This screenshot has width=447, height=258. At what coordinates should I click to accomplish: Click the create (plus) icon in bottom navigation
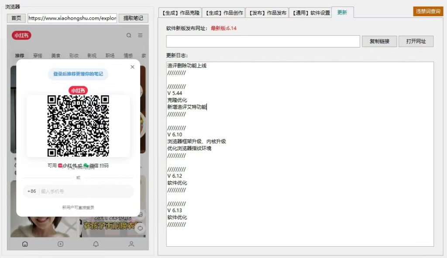(x=60, y=244)
